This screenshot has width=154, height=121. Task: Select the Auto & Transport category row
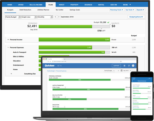[20, 52]
